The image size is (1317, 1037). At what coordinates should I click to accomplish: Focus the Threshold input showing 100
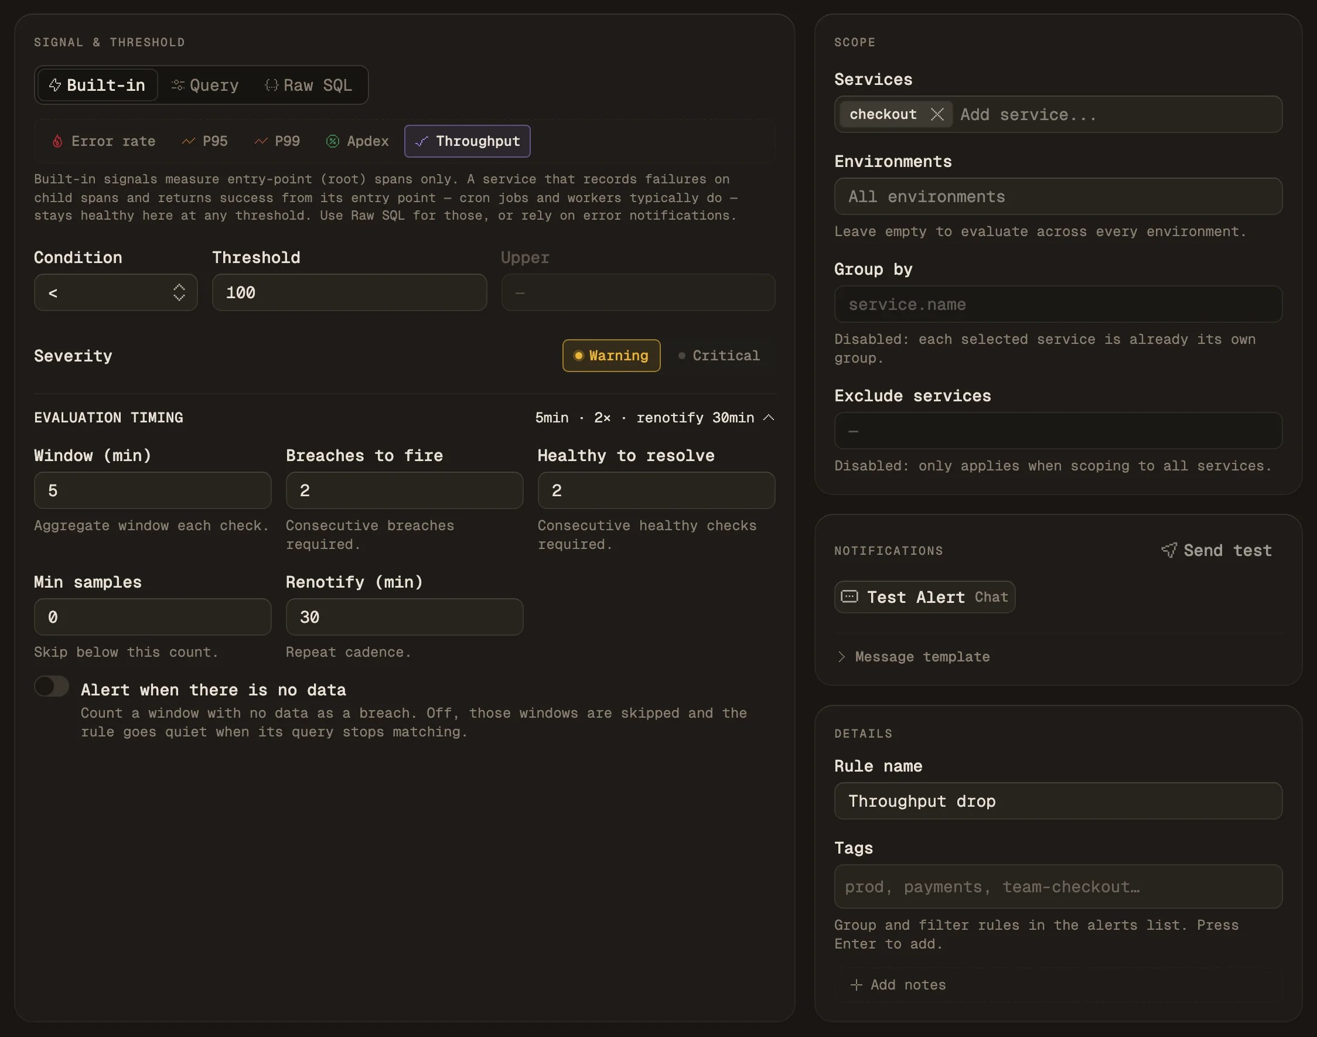[x=349, y=292]
